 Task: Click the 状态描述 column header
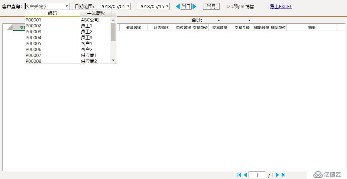pyautogui.click(x=161, y=27)
